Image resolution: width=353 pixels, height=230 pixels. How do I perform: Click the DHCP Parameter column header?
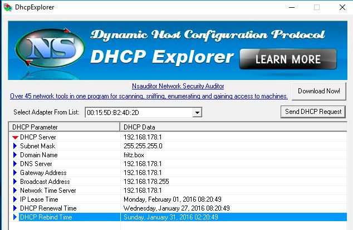64,127
